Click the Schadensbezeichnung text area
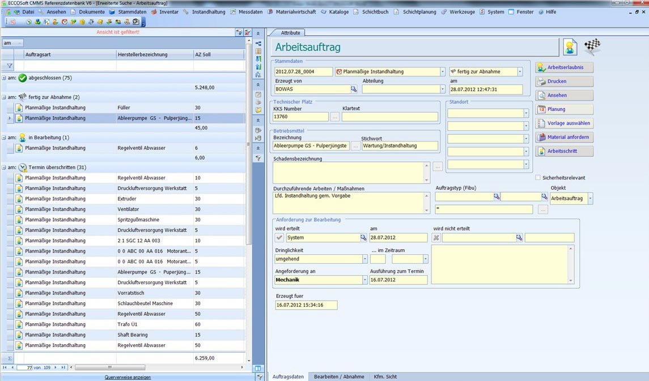The width and height of the screenshot is (649, 381). point(349,172)
